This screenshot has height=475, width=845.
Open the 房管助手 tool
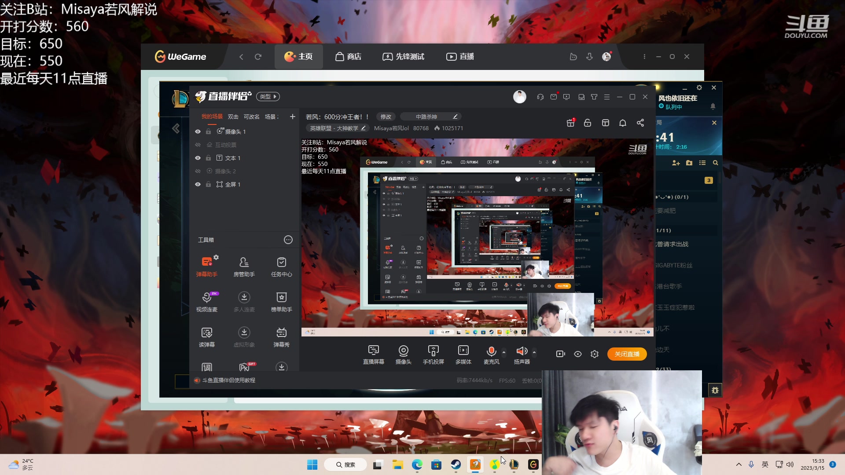244,266
